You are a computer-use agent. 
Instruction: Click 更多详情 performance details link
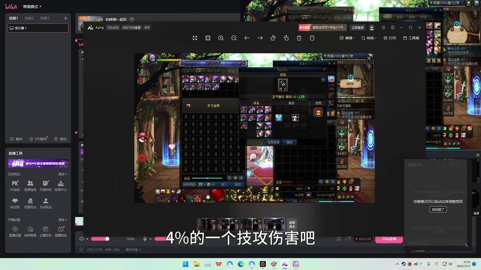click(133, 250)
